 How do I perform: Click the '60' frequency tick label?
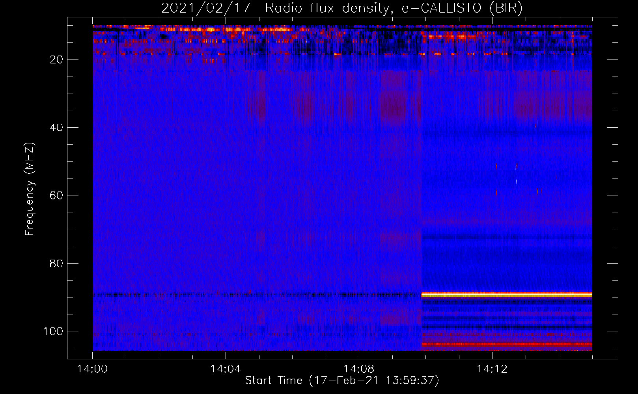[56, 195]
